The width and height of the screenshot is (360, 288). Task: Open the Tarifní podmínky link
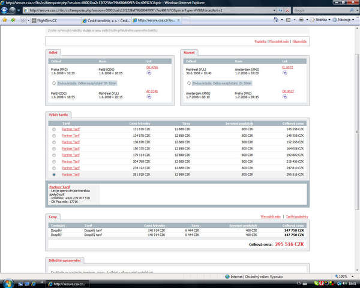pyautogui.click(x=296, y=216)
